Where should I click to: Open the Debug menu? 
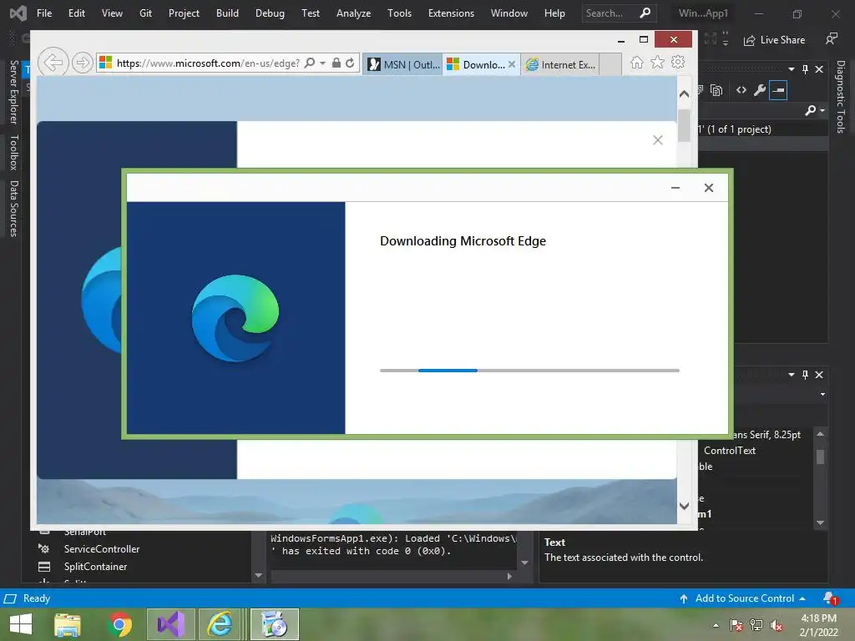[x=270, y=13]
